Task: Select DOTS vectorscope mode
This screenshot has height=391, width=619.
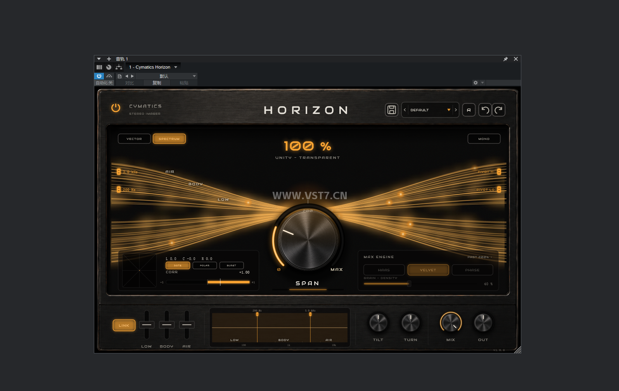Action: pyautogui.click(x=178, y=265)
